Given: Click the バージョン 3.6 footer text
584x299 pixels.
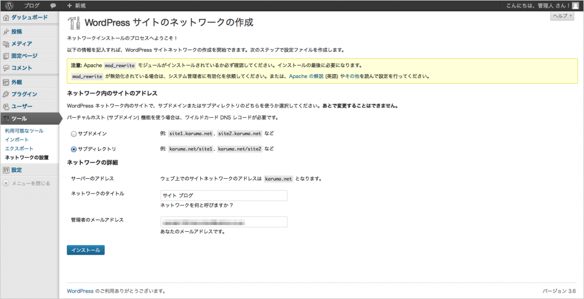Looking at the screenshot, I should tap(559, 291).
